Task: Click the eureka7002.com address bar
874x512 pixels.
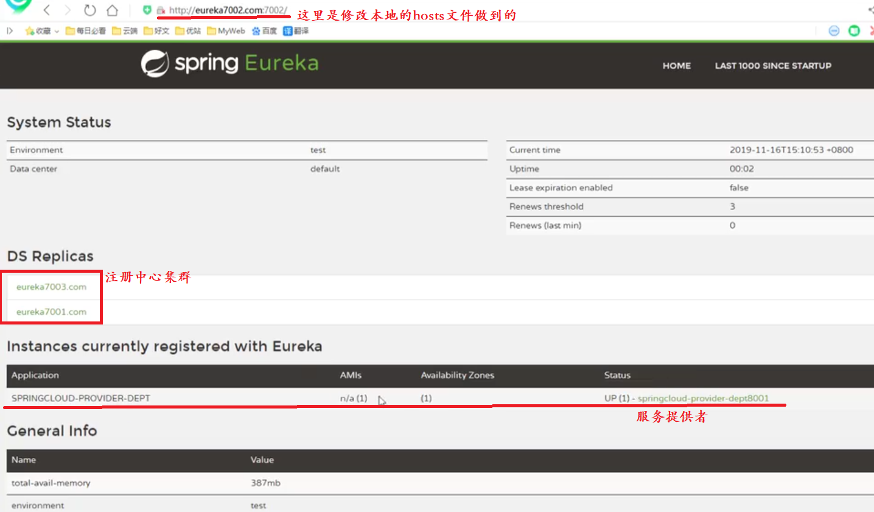Action: pos(228,10)
